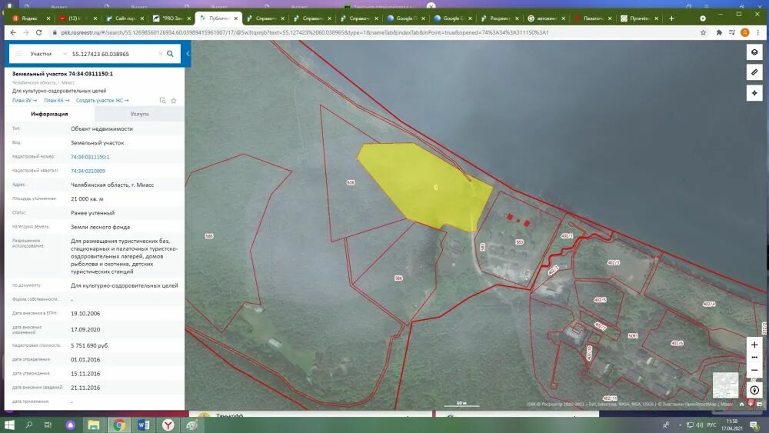
Task: Switch to the Сайт гор browser tab
Action: click(125, 18)
